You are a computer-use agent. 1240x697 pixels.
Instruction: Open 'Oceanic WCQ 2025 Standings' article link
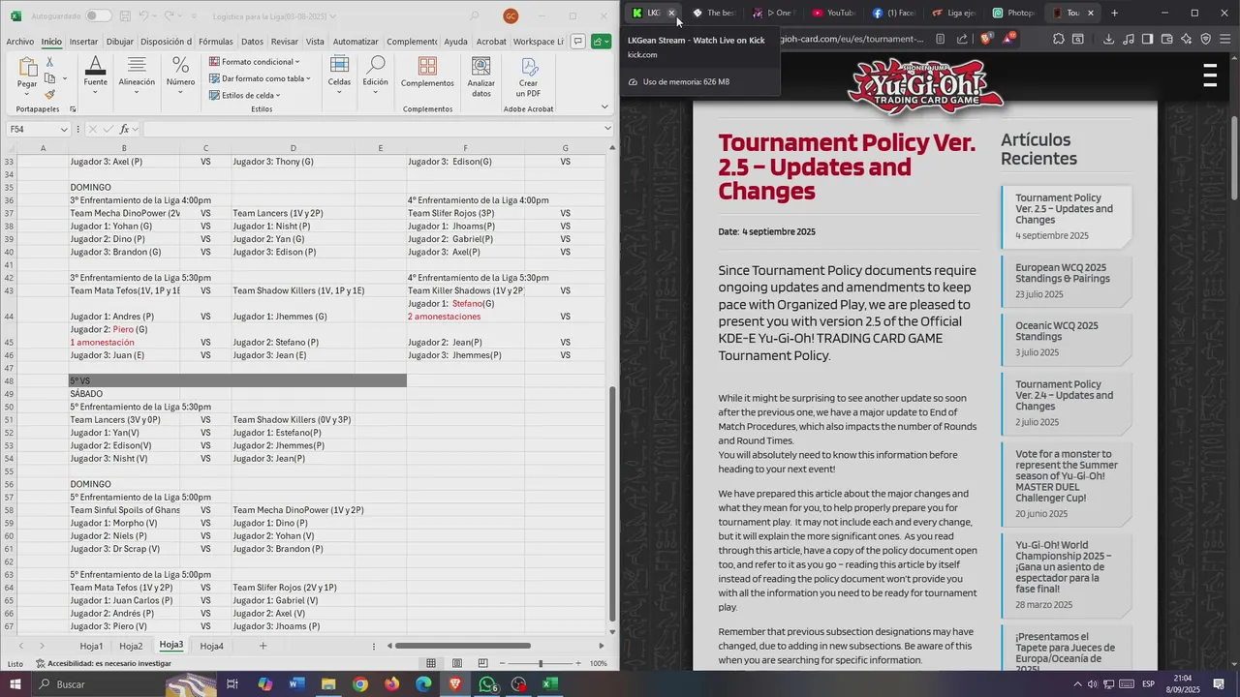(x=1057, y=331)
